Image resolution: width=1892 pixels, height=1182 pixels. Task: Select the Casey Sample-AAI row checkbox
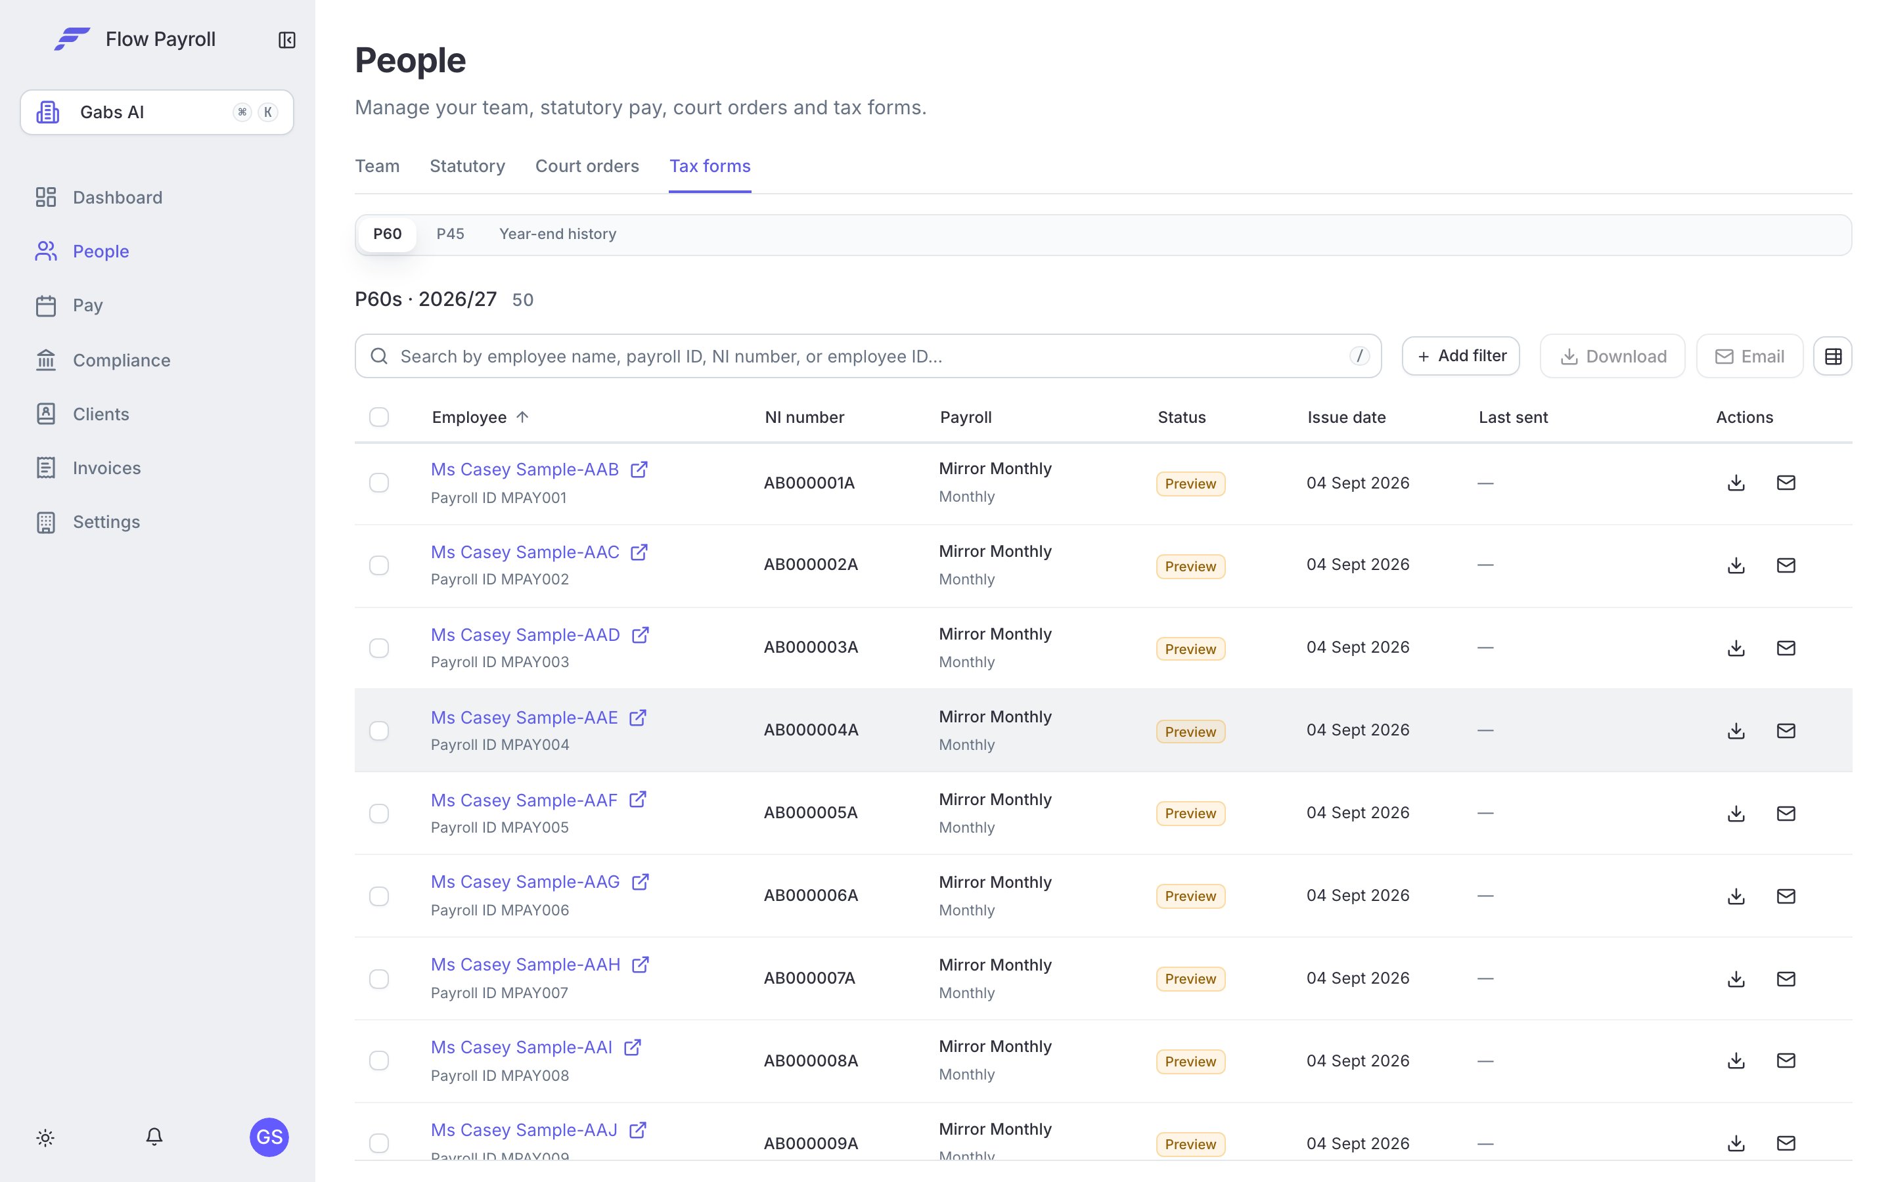tap(379, 1061)
